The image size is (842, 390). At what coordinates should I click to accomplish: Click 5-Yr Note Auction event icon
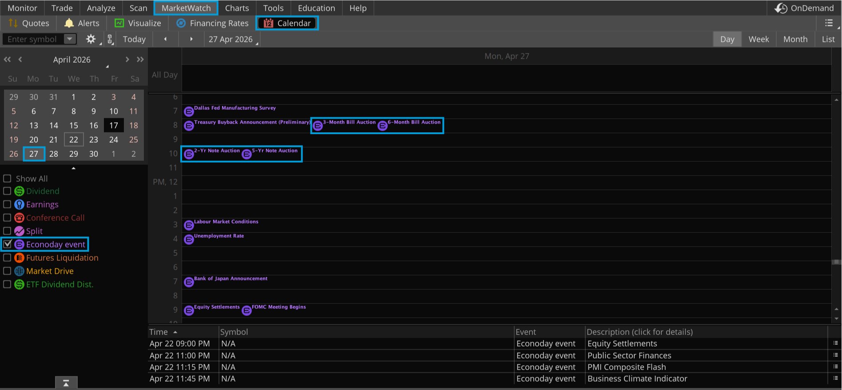click(x=246, y=154)
